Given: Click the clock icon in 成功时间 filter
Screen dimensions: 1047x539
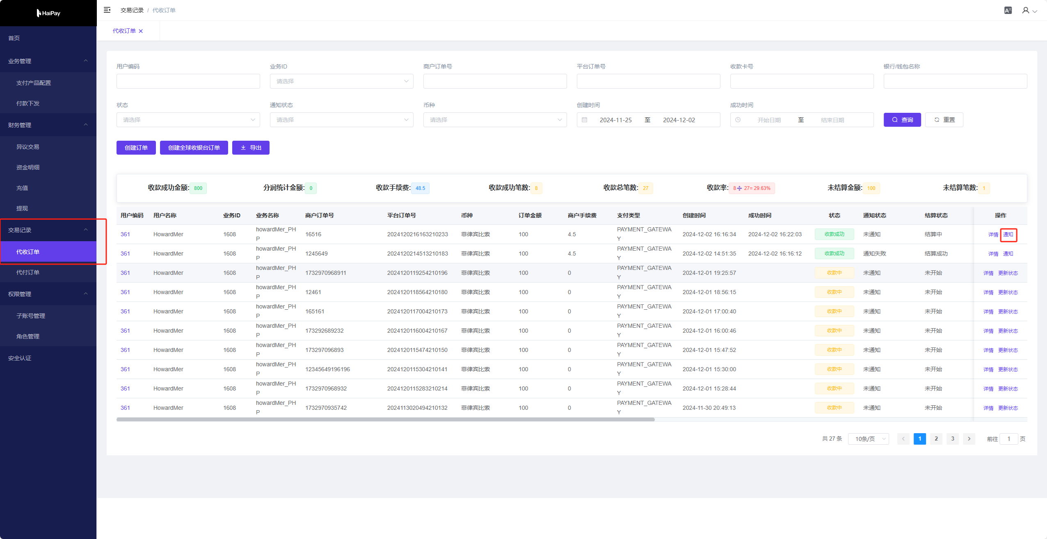Looking at the screenshot, I should (738, 120).
